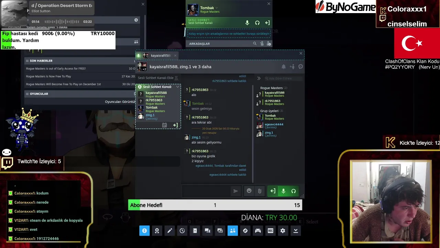Image resolution: width=440 pixels, height=248 pixels.
Task: Open the screenshots icon in overlay toolbar
Action: coord(220,231)
